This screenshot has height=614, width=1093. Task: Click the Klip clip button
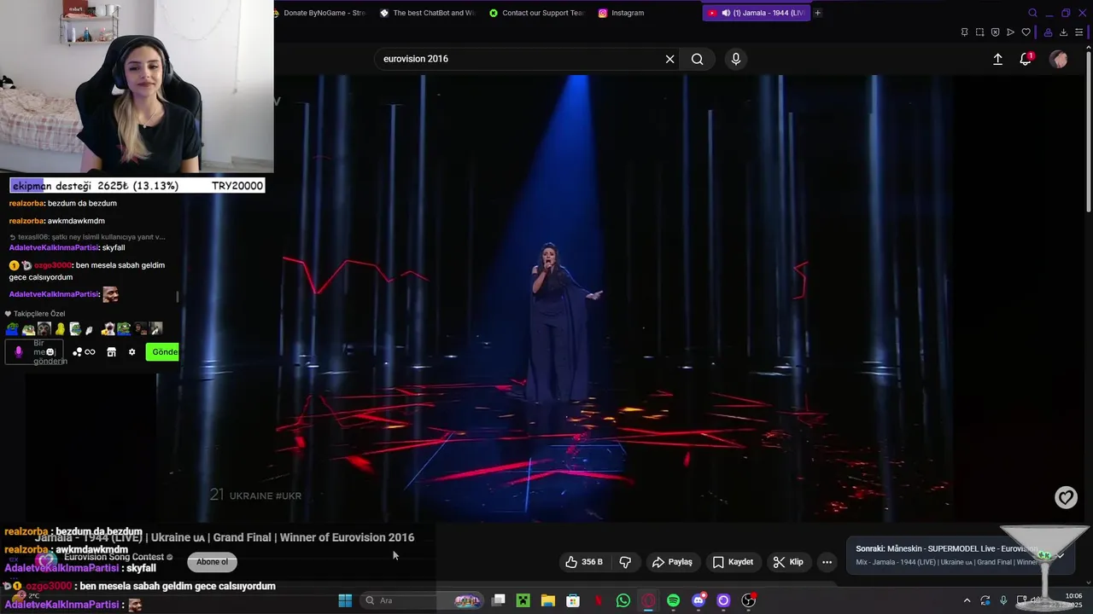pyautogui.click(x=788, y=562)
